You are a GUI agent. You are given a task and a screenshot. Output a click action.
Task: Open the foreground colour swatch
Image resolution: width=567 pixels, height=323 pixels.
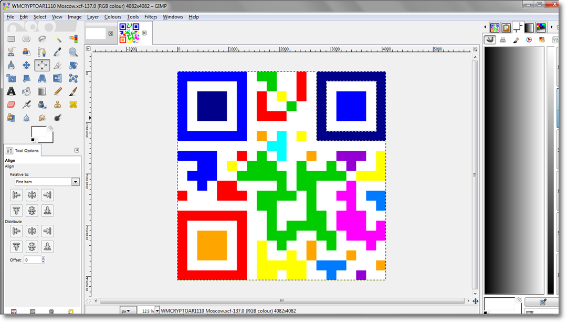[38, 131]
